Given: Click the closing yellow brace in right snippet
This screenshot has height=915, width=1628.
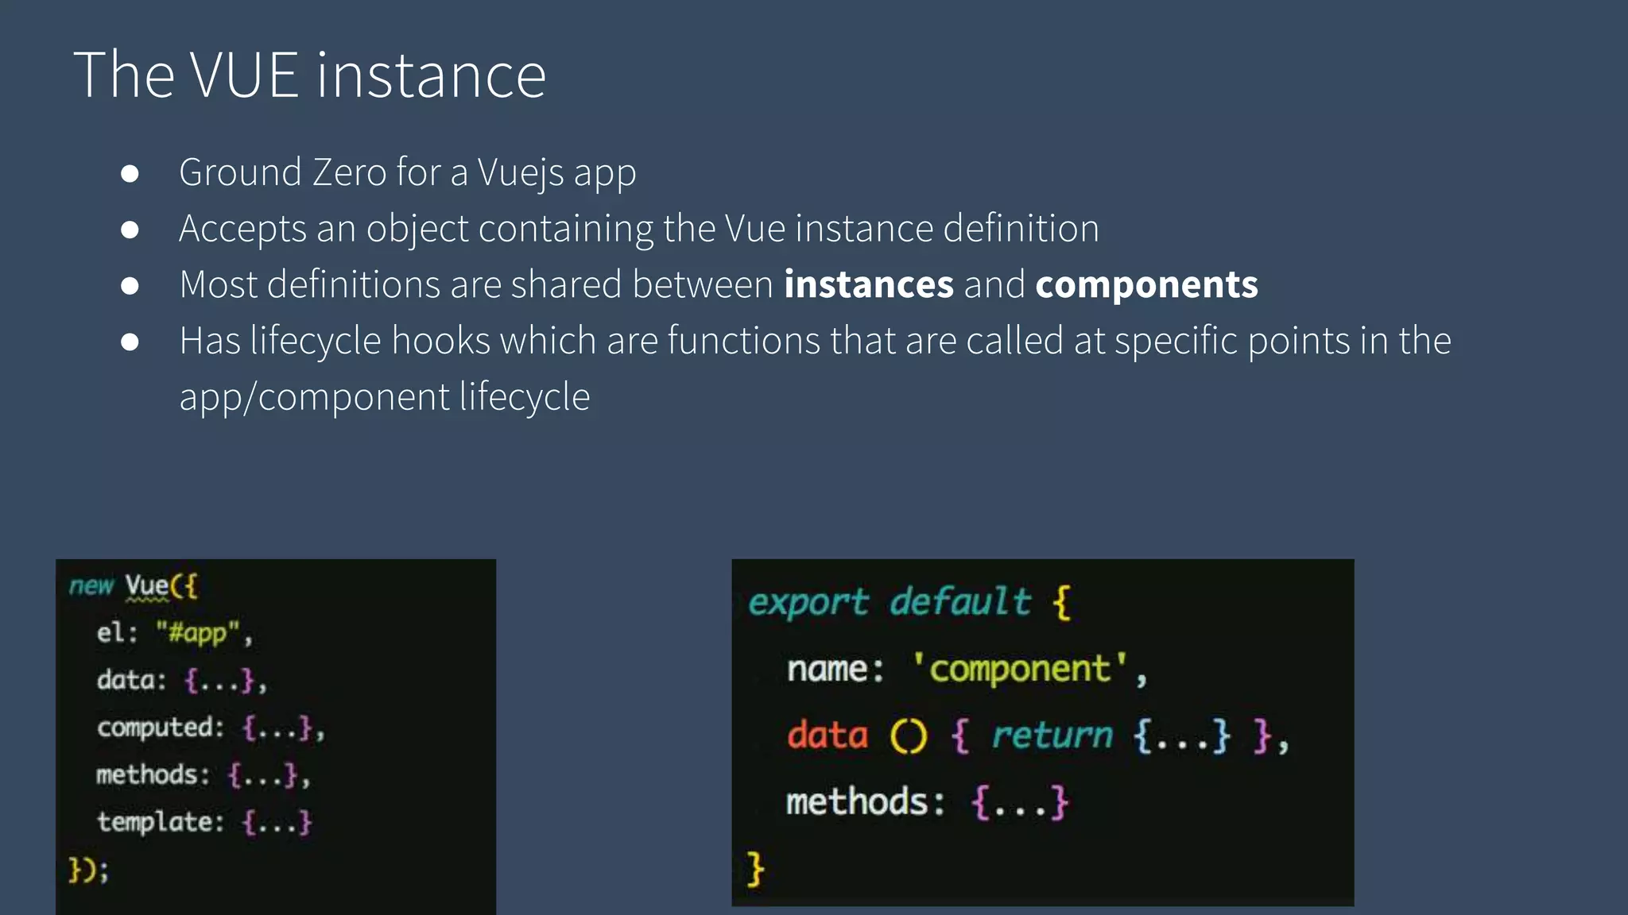Looking at the screenshot, I should (x=755, y=869).
